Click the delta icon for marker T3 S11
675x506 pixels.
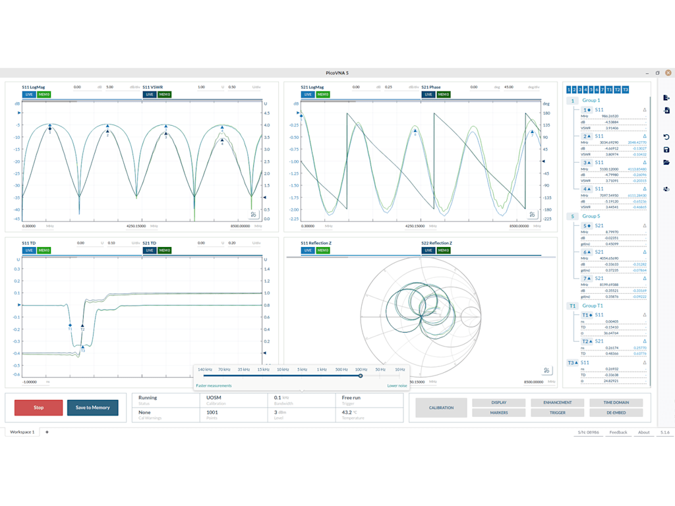pos(645,363)
